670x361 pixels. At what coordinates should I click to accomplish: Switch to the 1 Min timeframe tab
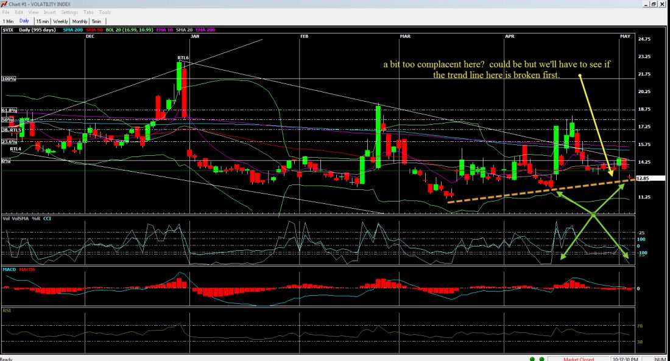(8, 21)
